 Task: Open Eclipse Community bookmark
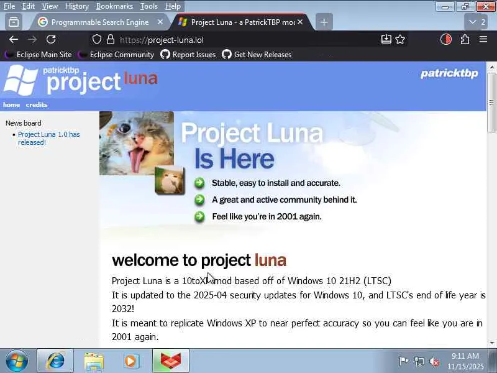point(116,55)
